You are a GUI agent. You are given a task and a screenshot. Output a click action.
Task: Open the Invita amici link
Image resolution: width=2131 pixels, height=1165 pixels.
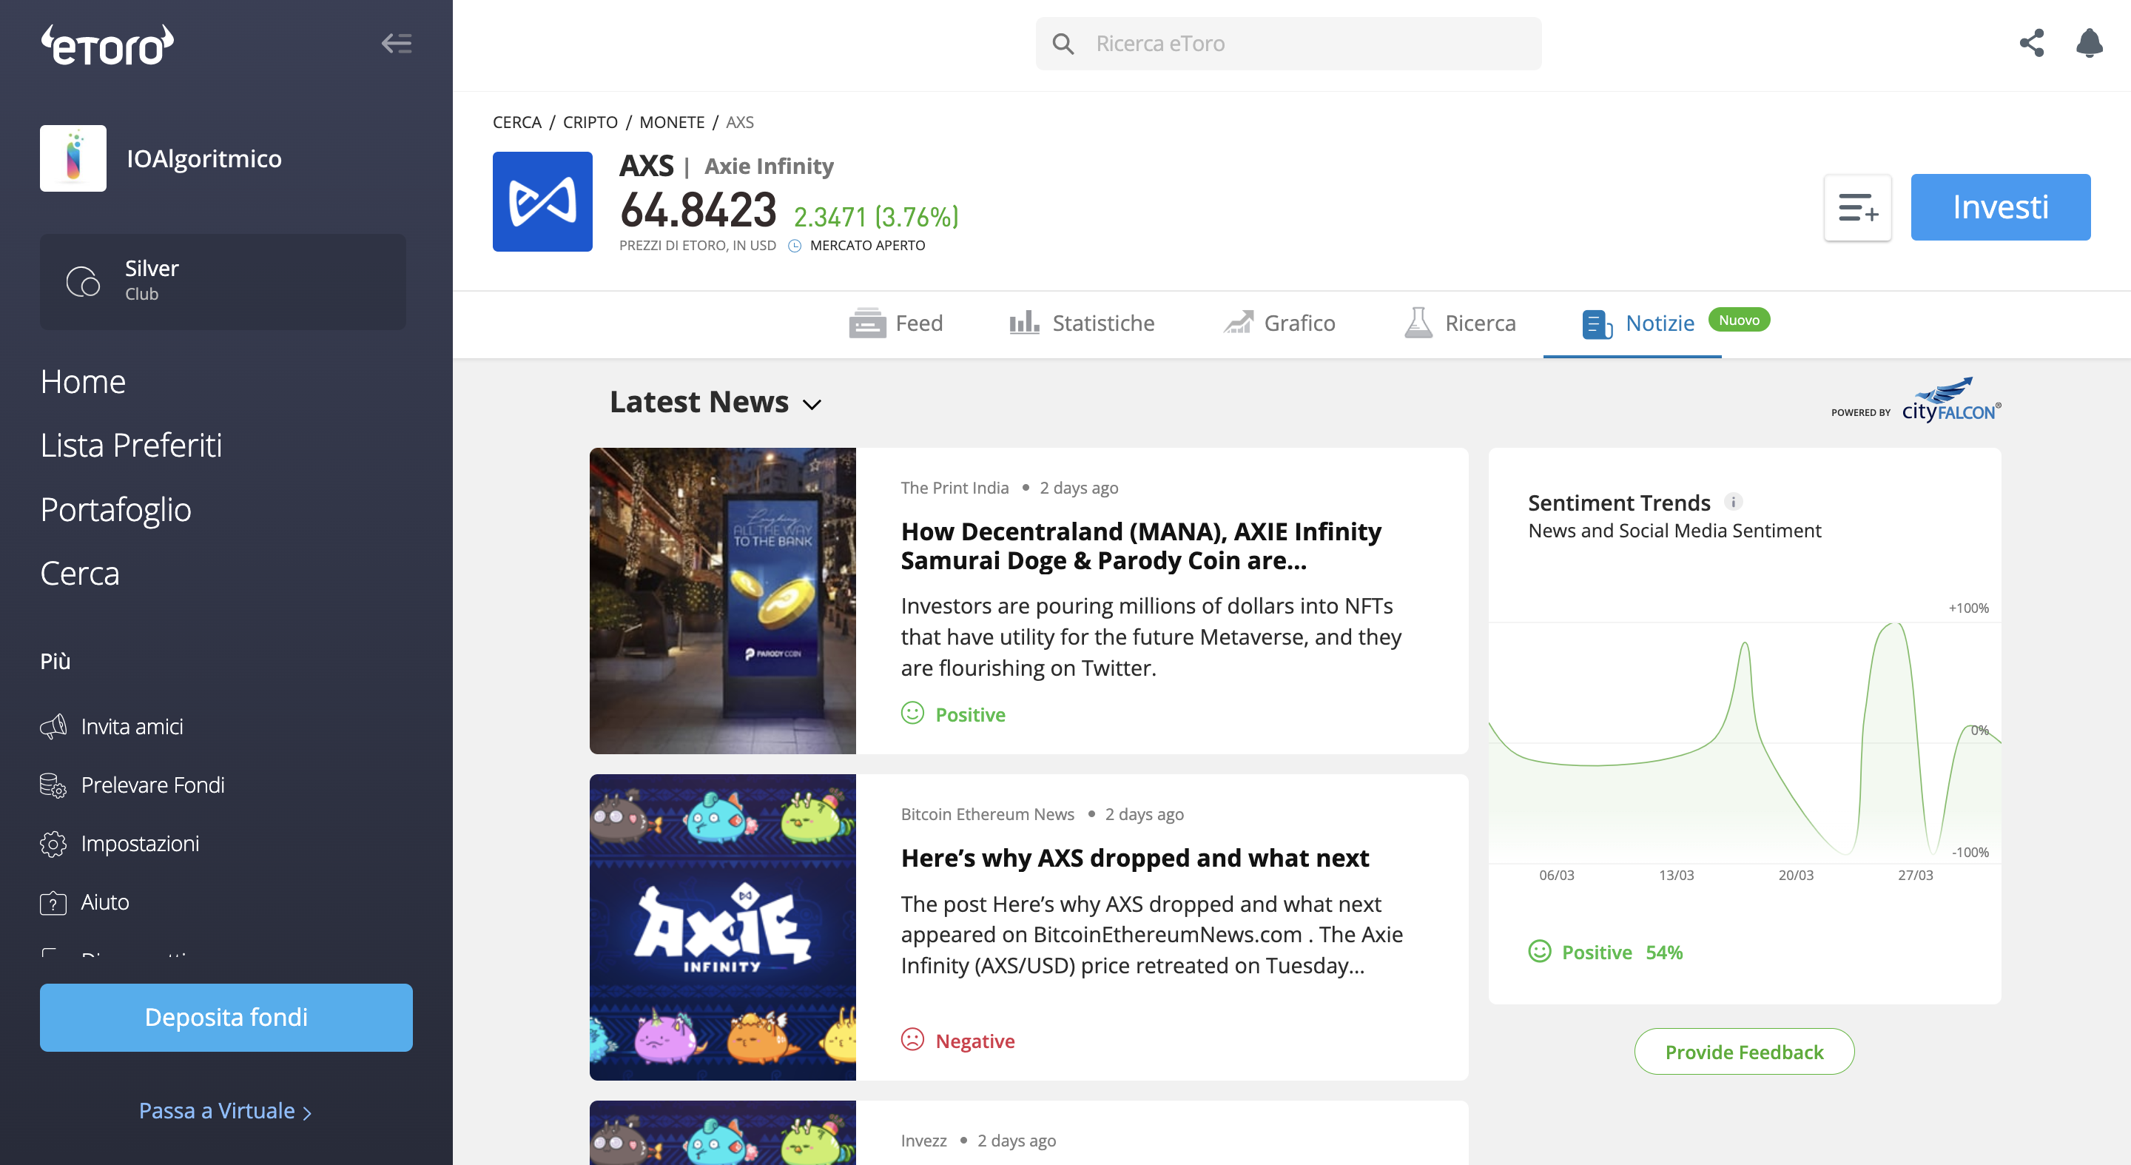coord(132,727)
